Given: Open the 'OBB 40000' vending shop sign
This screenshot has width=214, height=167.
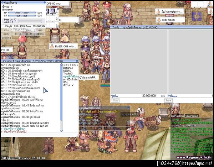Looking at the screenshot, I should (170, 20).
